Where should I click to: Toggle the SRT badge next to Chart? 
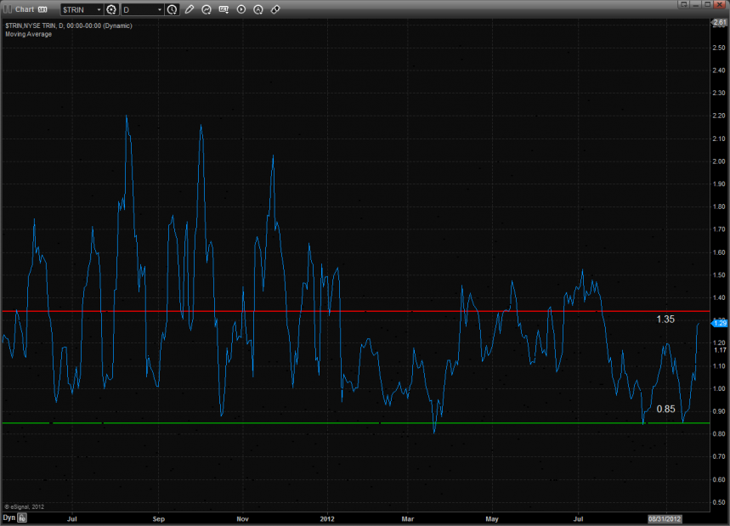[42, 9]
